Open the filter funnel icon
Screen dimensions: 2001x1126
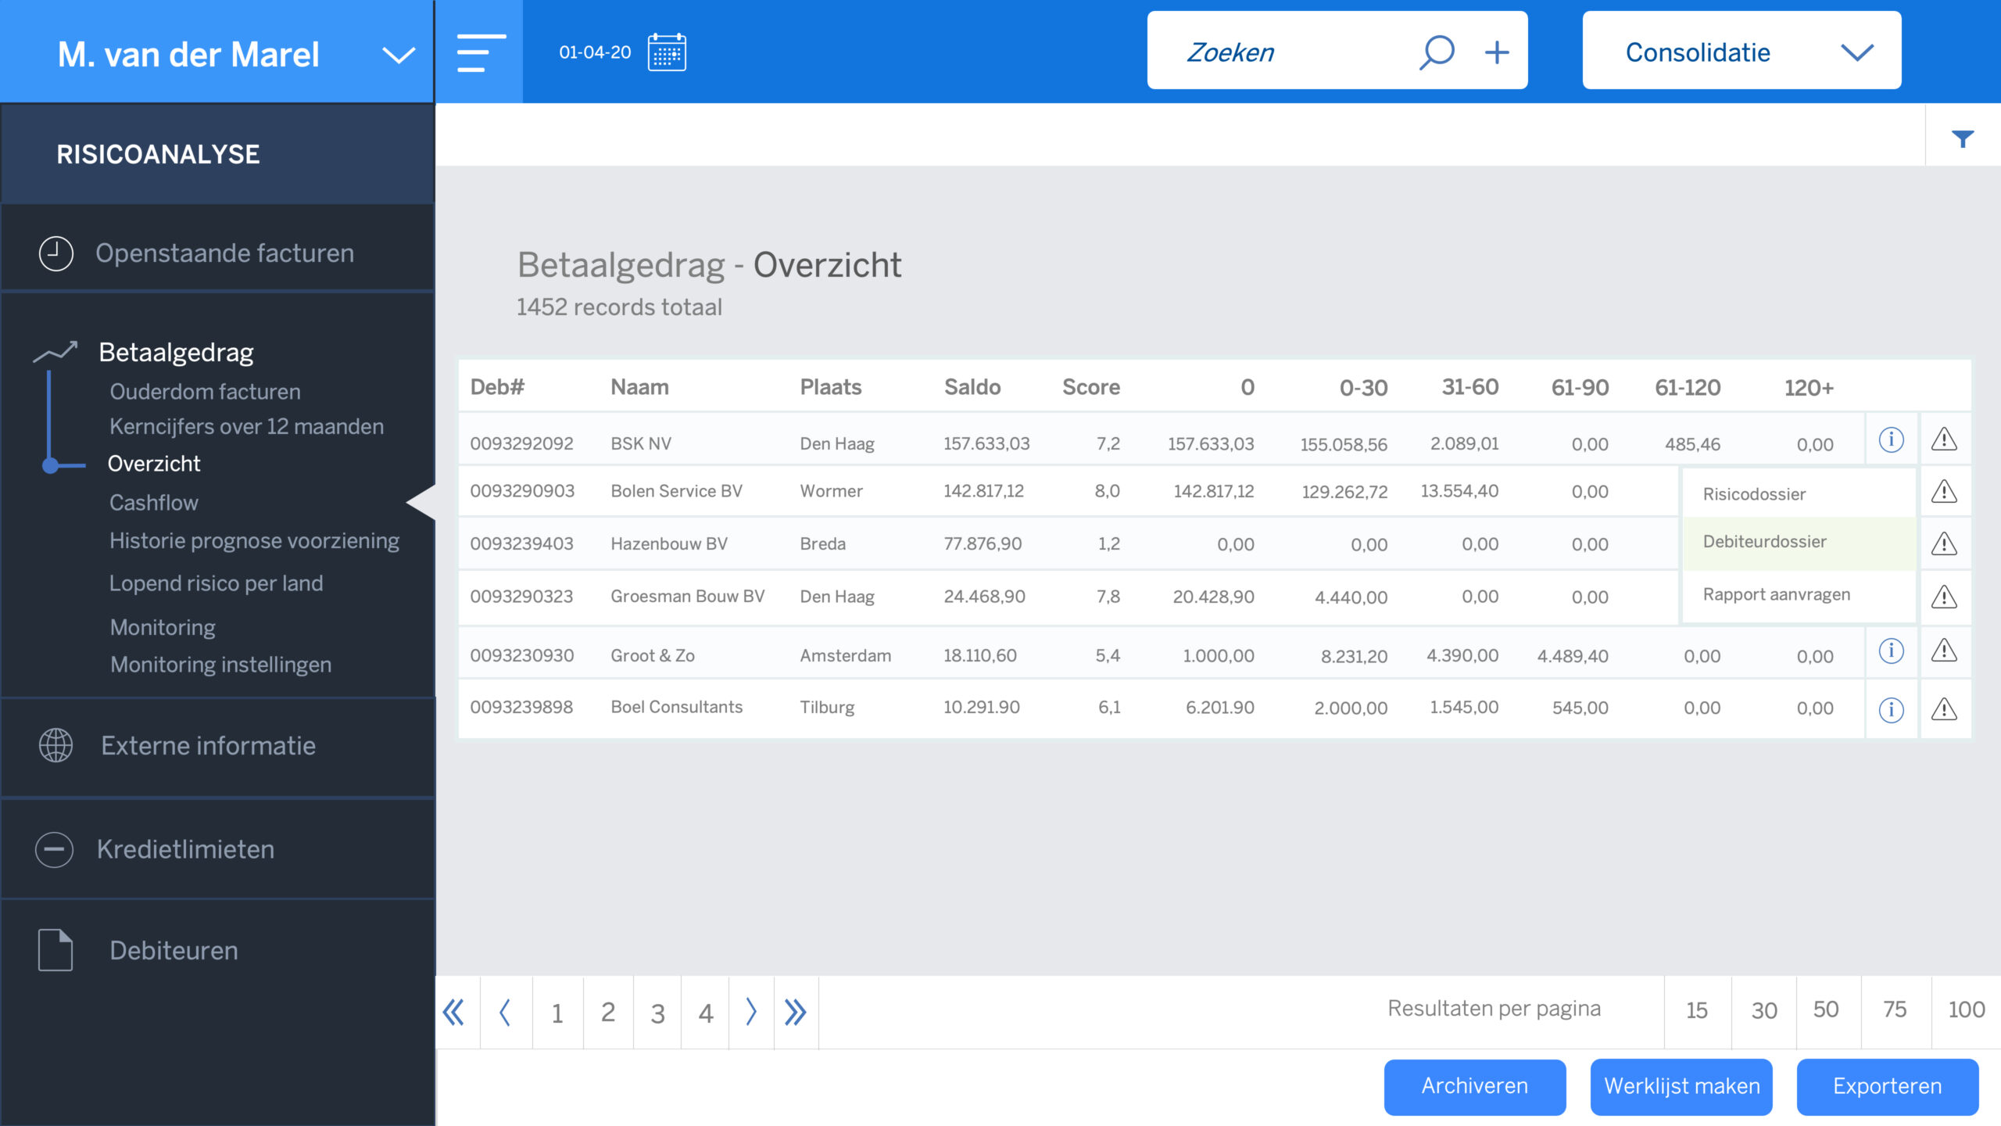1962,138
